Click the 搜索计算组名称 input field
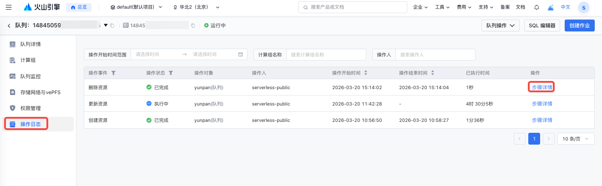The image size is (602, 186). [326, 55]
